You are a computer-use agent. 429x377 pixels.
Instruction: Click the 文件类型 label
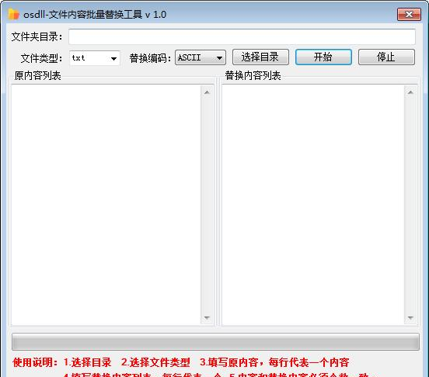click(x=42, y=58)
